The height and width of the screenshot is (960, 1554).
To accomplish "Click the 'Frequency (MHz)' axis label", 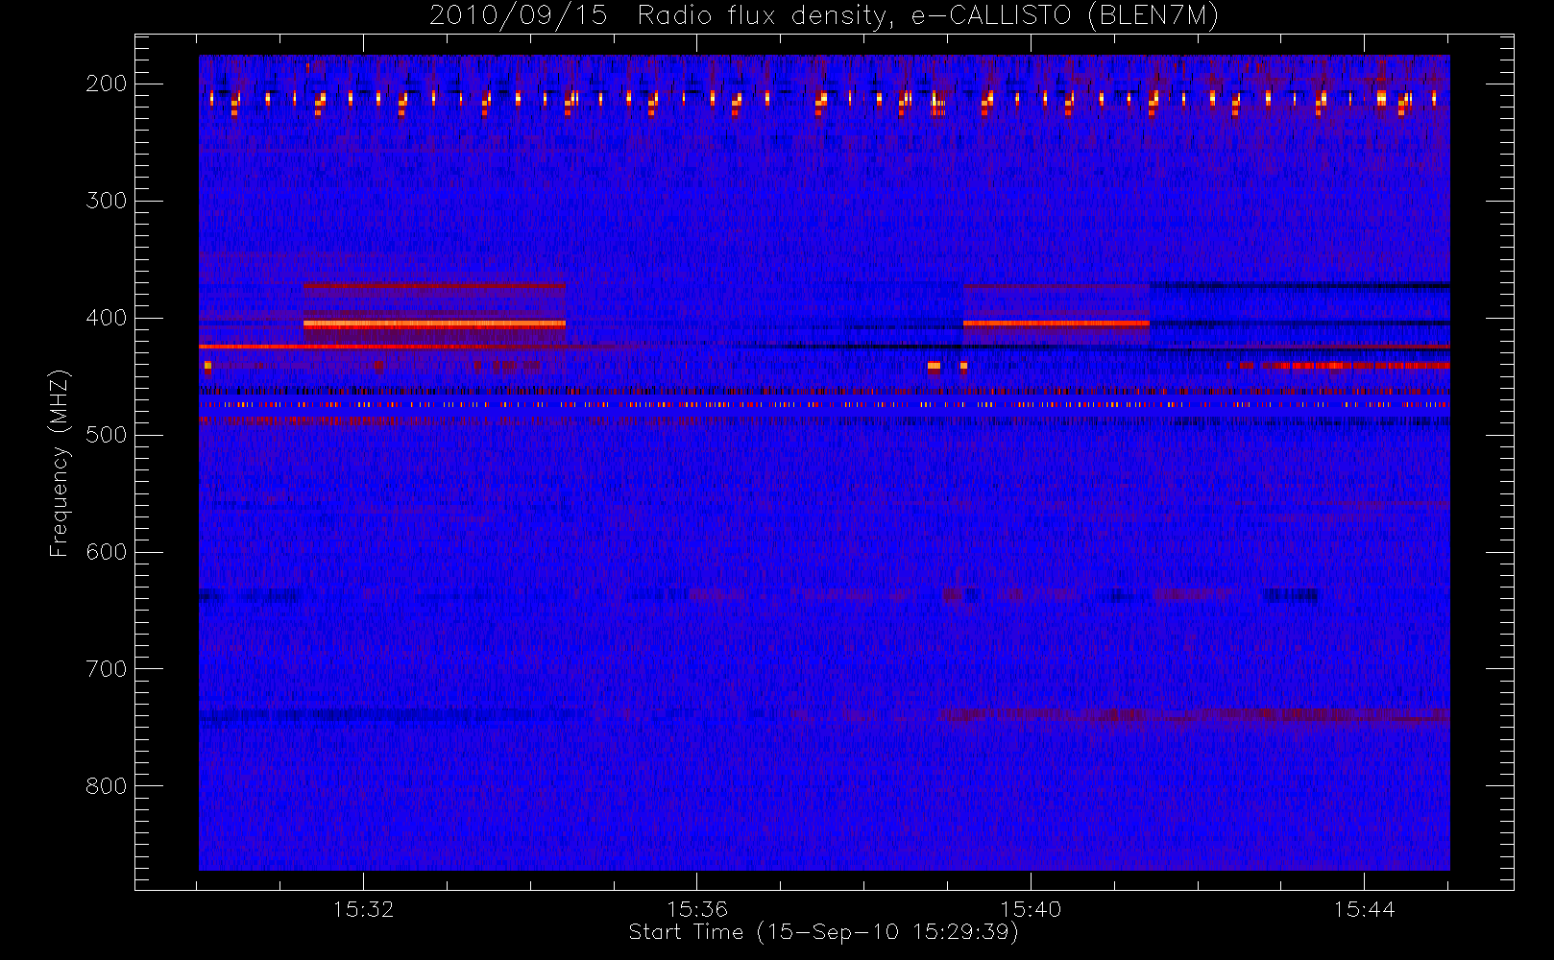I will coord(60,463).
